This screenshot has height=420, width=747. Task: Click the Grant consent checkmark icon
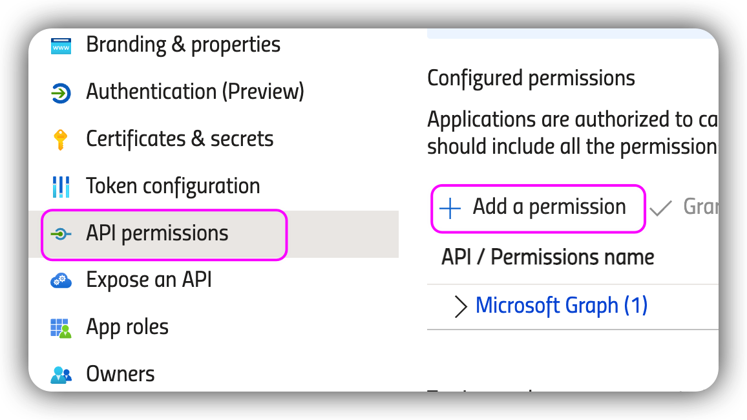[x=660, y=208]
